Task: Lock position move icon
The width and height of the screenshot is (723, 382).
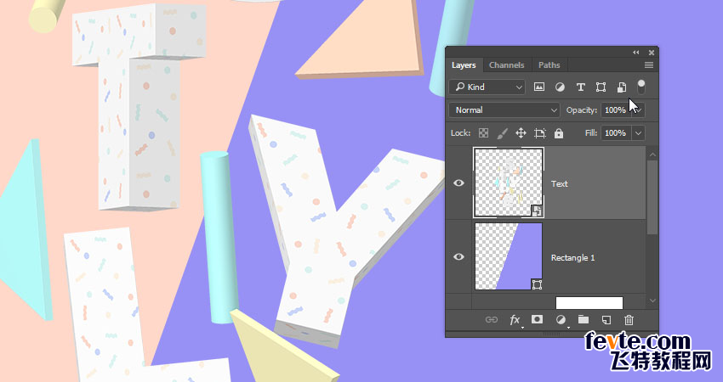Action: [x=521, y=133]
